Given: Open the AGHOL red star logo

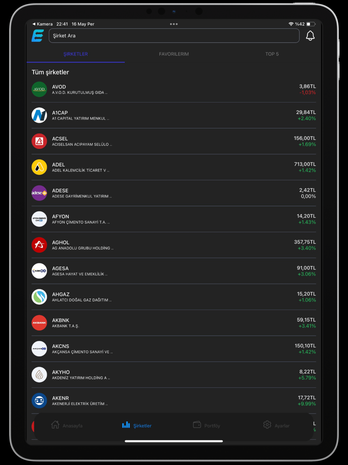Looking at the screenshot, I should pyautogui.click(x=39, y=245).
